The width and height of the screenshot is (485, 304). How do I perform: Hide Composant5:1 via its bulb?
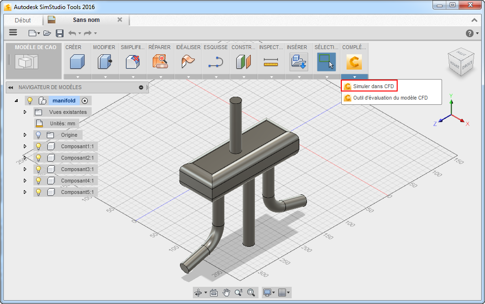click(x=38, y=192)
